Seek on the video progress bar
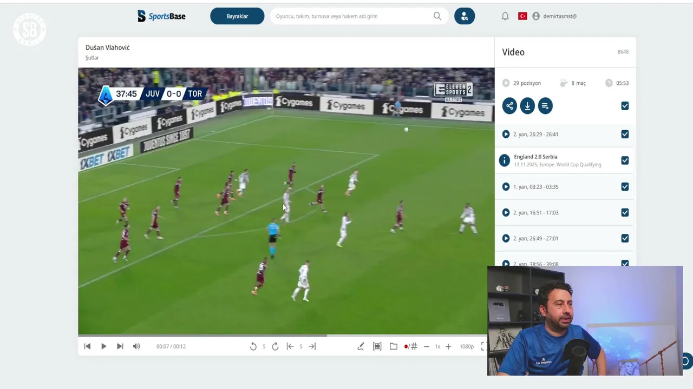693x389 pixels. click(286, 336)
